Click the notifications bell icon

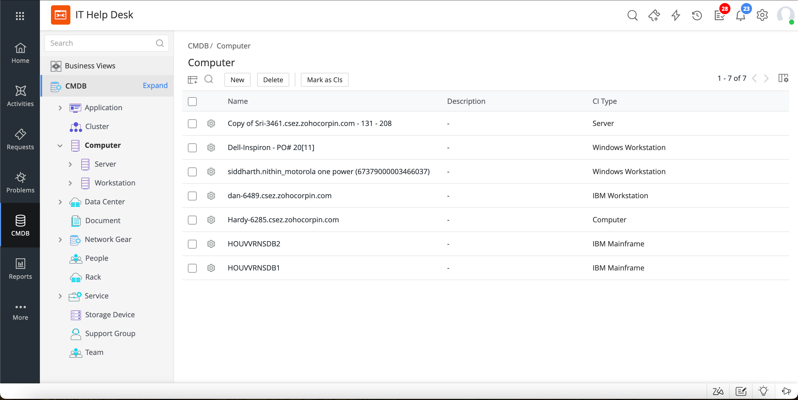point(740,15)
